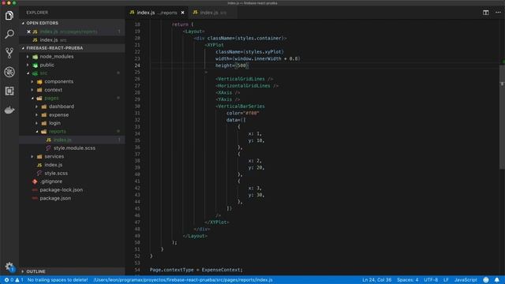505x284 pixels.
Task: Click the Page.contextType line
Action: tap(196, 270)
